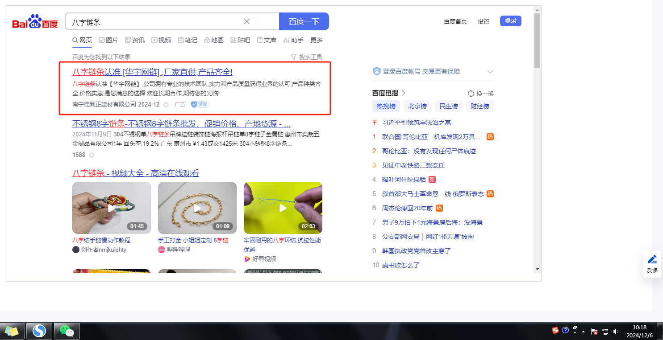The width and height of the screenshot is (663, 340).
Task: Open 牢固耐用的八字环结 video title
Action: tap(282, 245)
